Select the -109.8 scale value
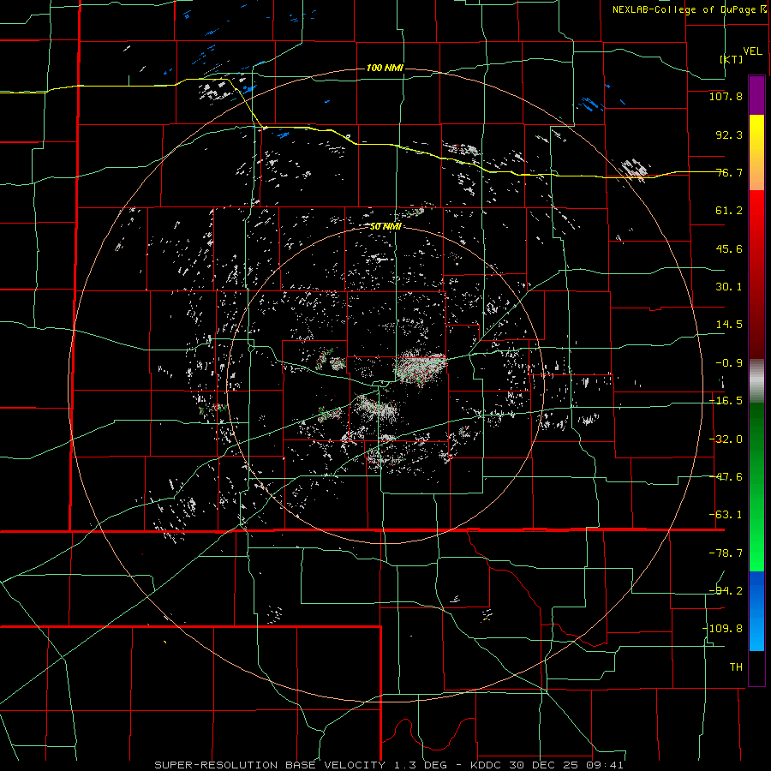771x771 pixels. coord(722,629)
